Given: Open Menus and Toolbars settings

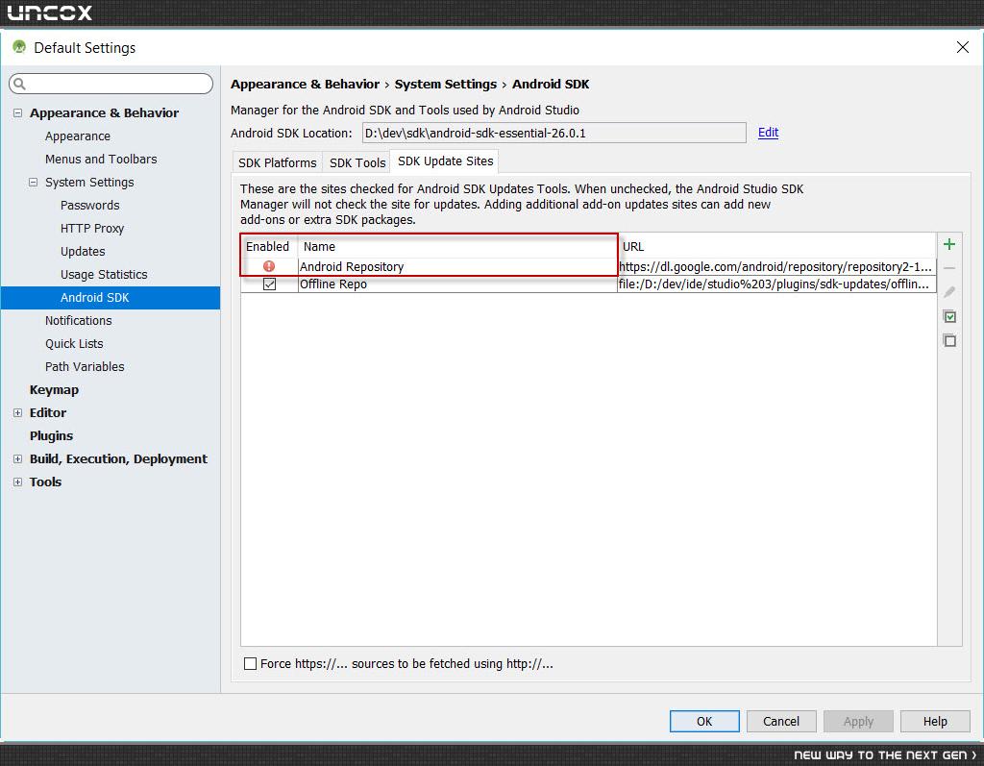Looking at the screenshot, I should [x=101, y=160].
